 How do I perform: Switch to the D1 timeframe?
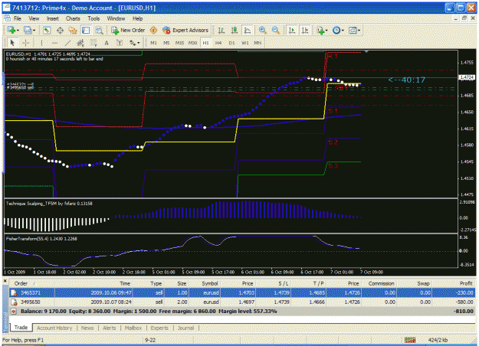tap(232, 43)
